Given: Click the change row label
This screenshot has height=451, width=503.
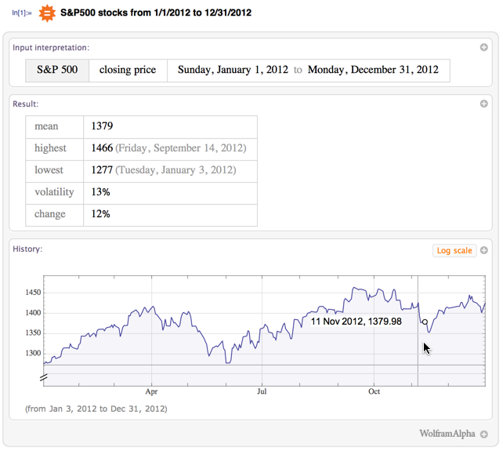Looking at the screenshot, I should pos(49,214).
